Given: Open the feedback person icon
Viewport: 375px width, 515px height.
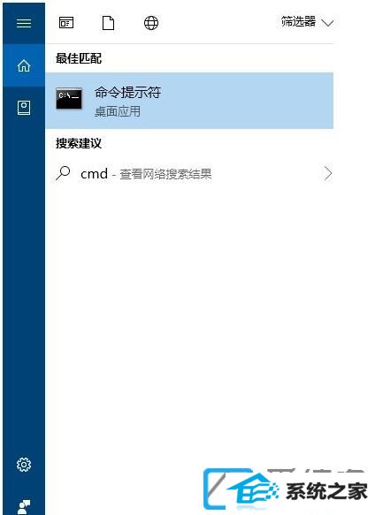Looking at the screenshot, I should point(24,507).
